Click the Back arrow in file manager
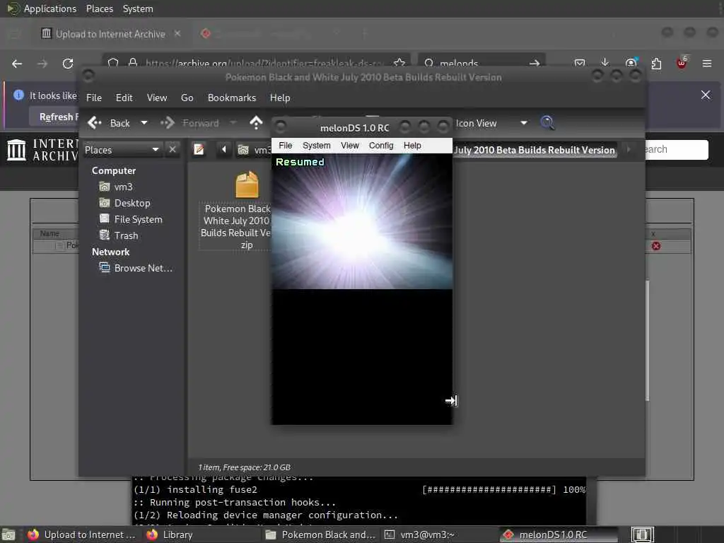The height and width of the screenshot is (543, 724). [x=109, y=123]
